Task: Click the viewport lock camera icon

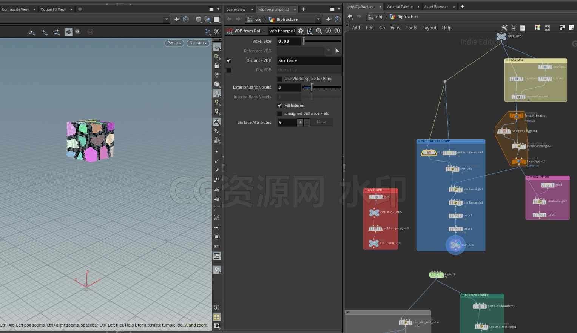Action: [217, 65]
